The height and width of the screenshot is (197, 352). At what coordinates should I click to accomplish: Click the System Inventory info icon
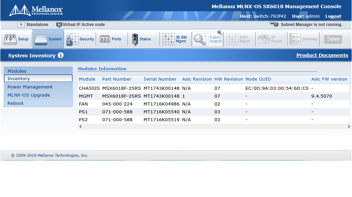click(61, 55)
